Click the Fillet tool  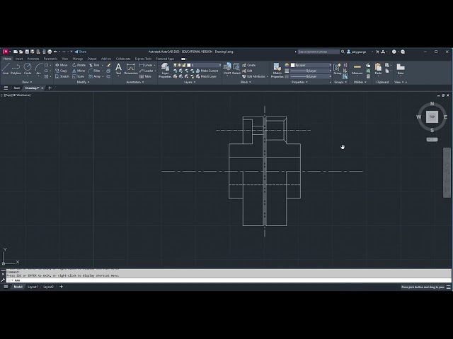click(x=94, y=71)
